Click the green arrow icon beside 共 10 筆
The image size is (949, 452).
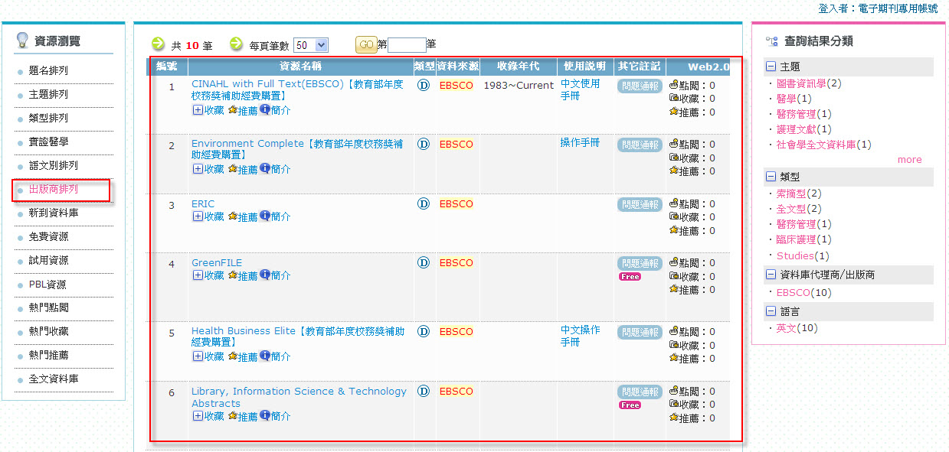pyautogui.click(x=158, y=44)
